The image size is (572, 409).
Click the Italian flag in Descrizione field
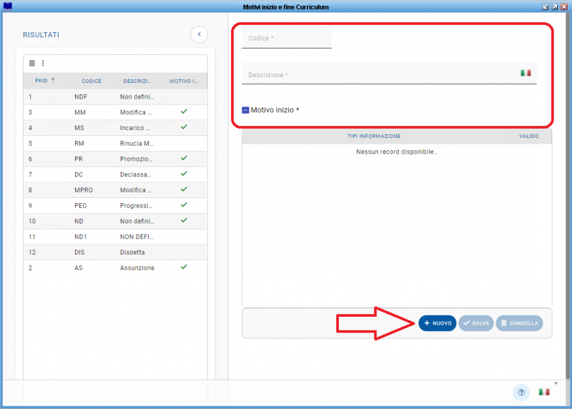click(x=526, y=73)
